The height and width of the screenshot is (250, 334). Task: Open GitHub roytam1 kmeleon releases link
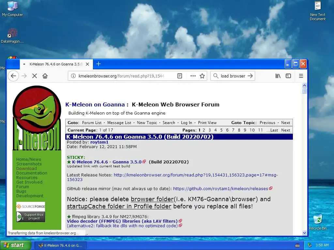click(x=220, y=188)
